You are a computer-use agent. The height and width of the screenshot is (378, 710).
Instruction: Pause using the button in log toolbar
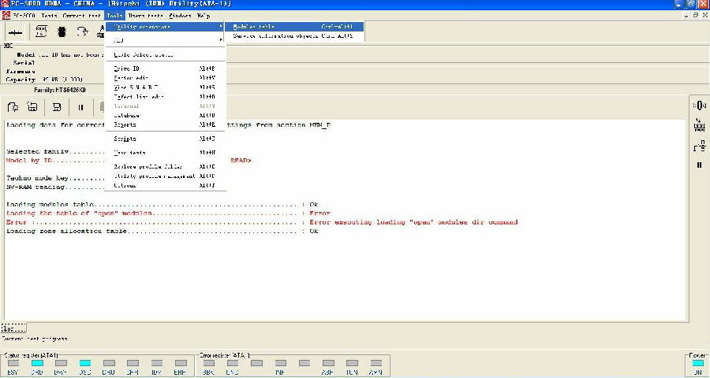tap(80, 107)
